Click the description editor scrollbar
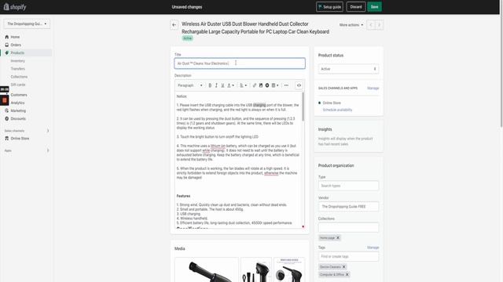Image resolution: width=503 pixels, height=282 pixels. (x=303, y=107)
